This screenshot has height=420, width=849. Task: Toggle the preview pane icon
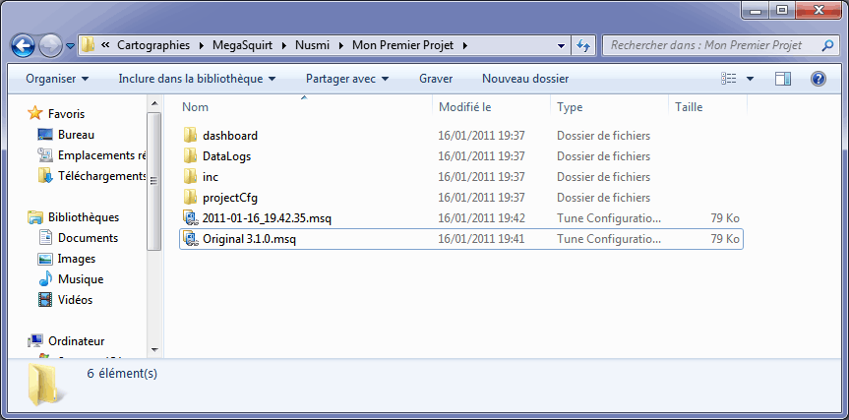pos(783,79)
